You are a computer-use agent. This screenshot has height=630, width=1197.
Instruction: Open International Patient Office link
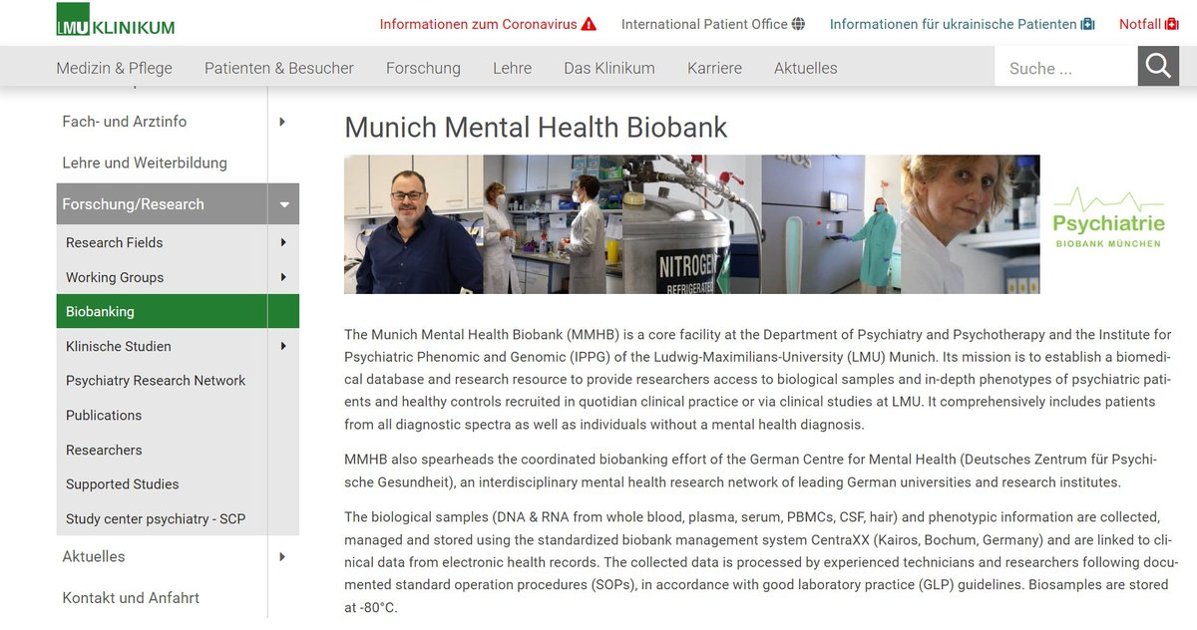(704, 24)
